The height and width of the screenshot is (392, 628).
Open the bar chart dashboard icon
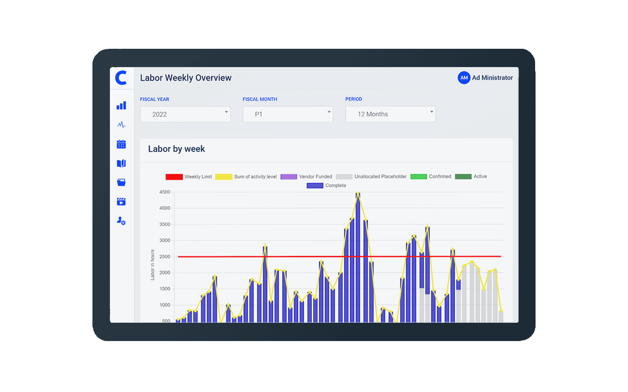(121, 106)
